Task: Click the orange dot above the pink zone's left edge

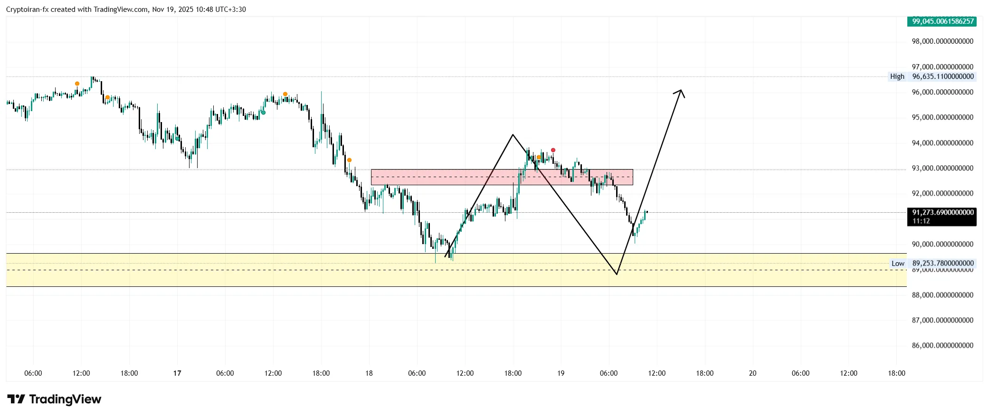Action: (349, 160)
